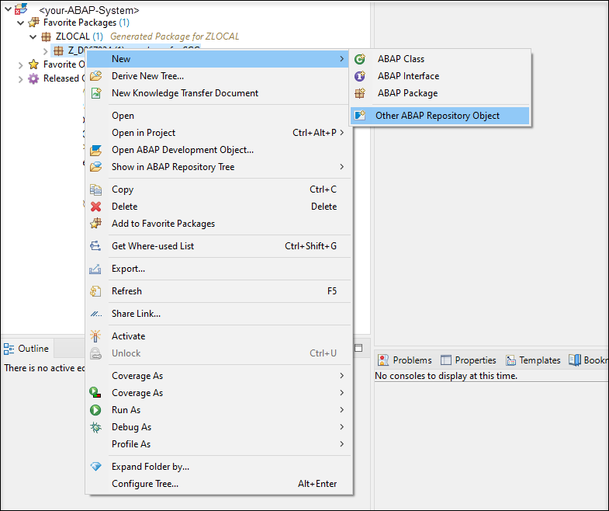
Task: Switch to the Problems tab
Action: click(x=405, y=360)
